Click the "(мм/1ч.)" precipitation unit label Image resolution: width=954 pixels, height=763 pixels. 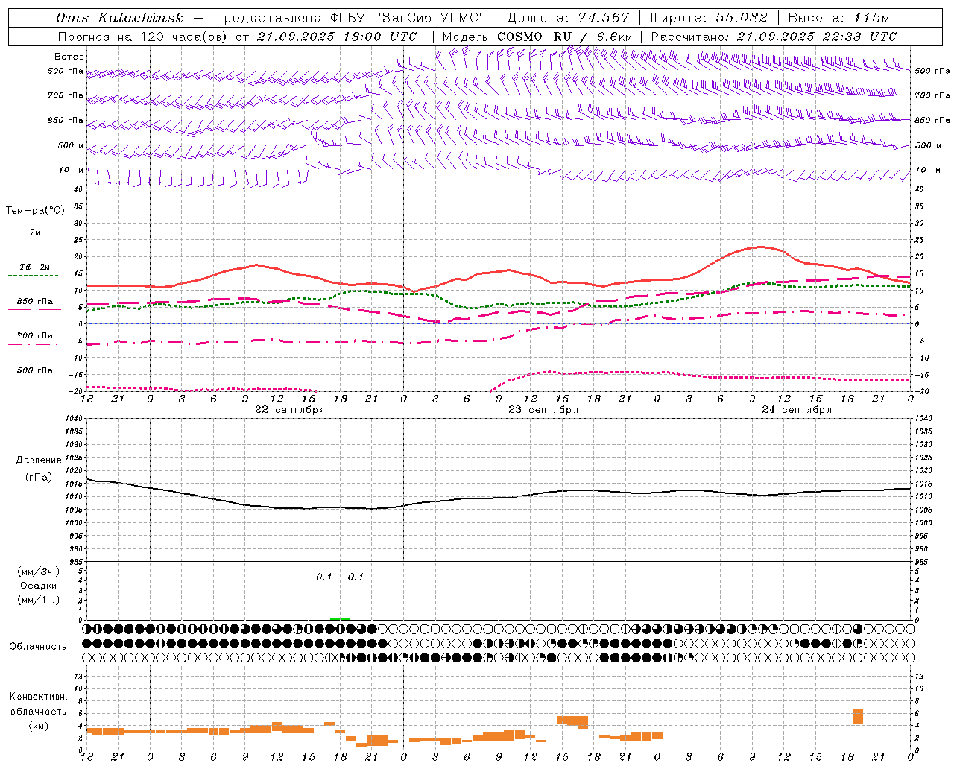(x=39, y=600)
